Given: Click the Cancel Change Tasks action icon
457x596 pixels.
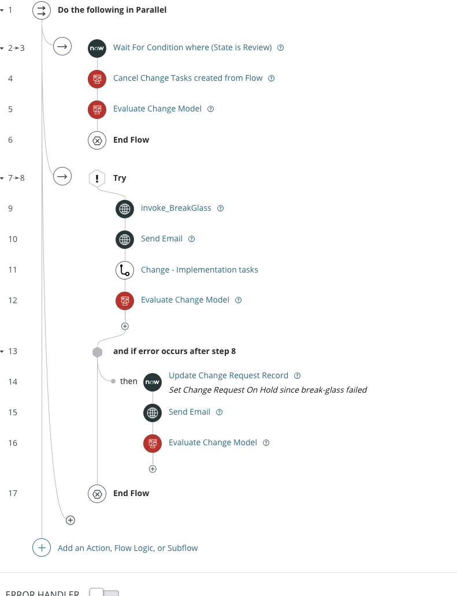Looking at the screenshot, I should coord(96,79).
